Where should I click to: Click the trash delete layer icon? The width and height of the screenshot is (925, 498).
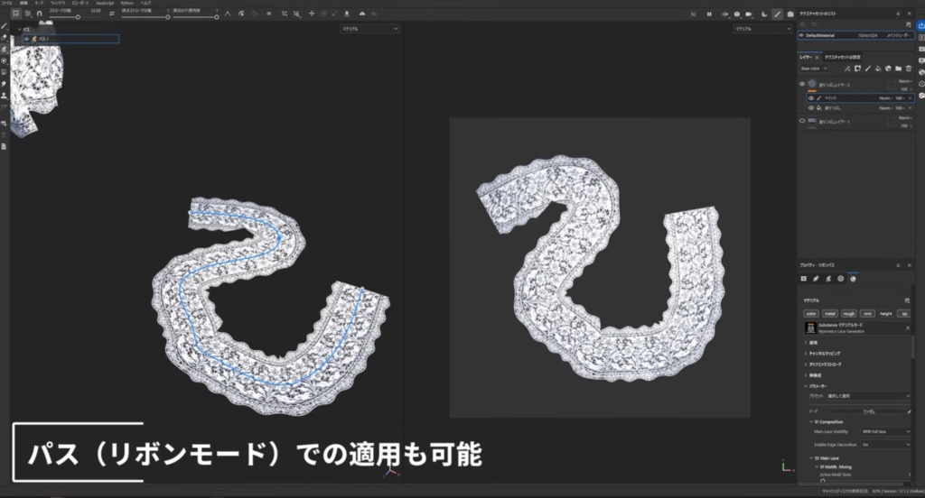coord(909,69)
